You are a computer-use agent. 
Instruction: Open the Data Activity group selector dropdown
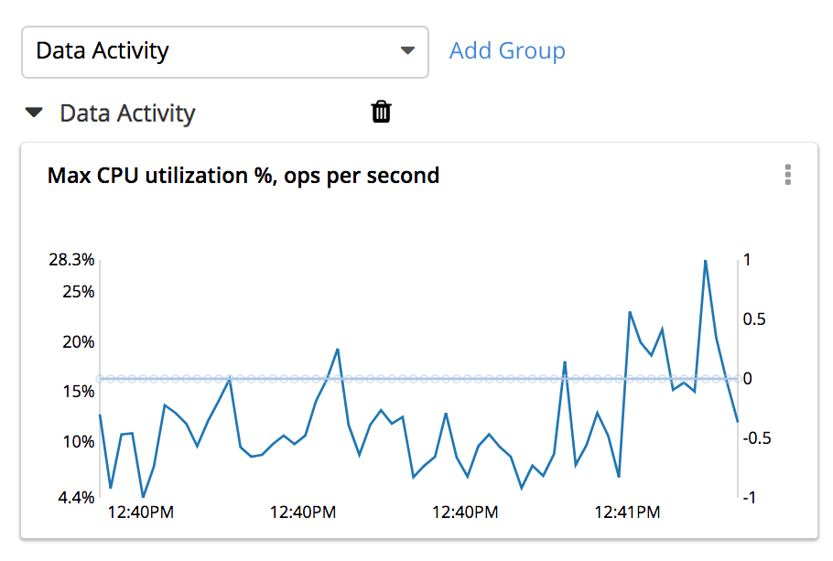224,51
